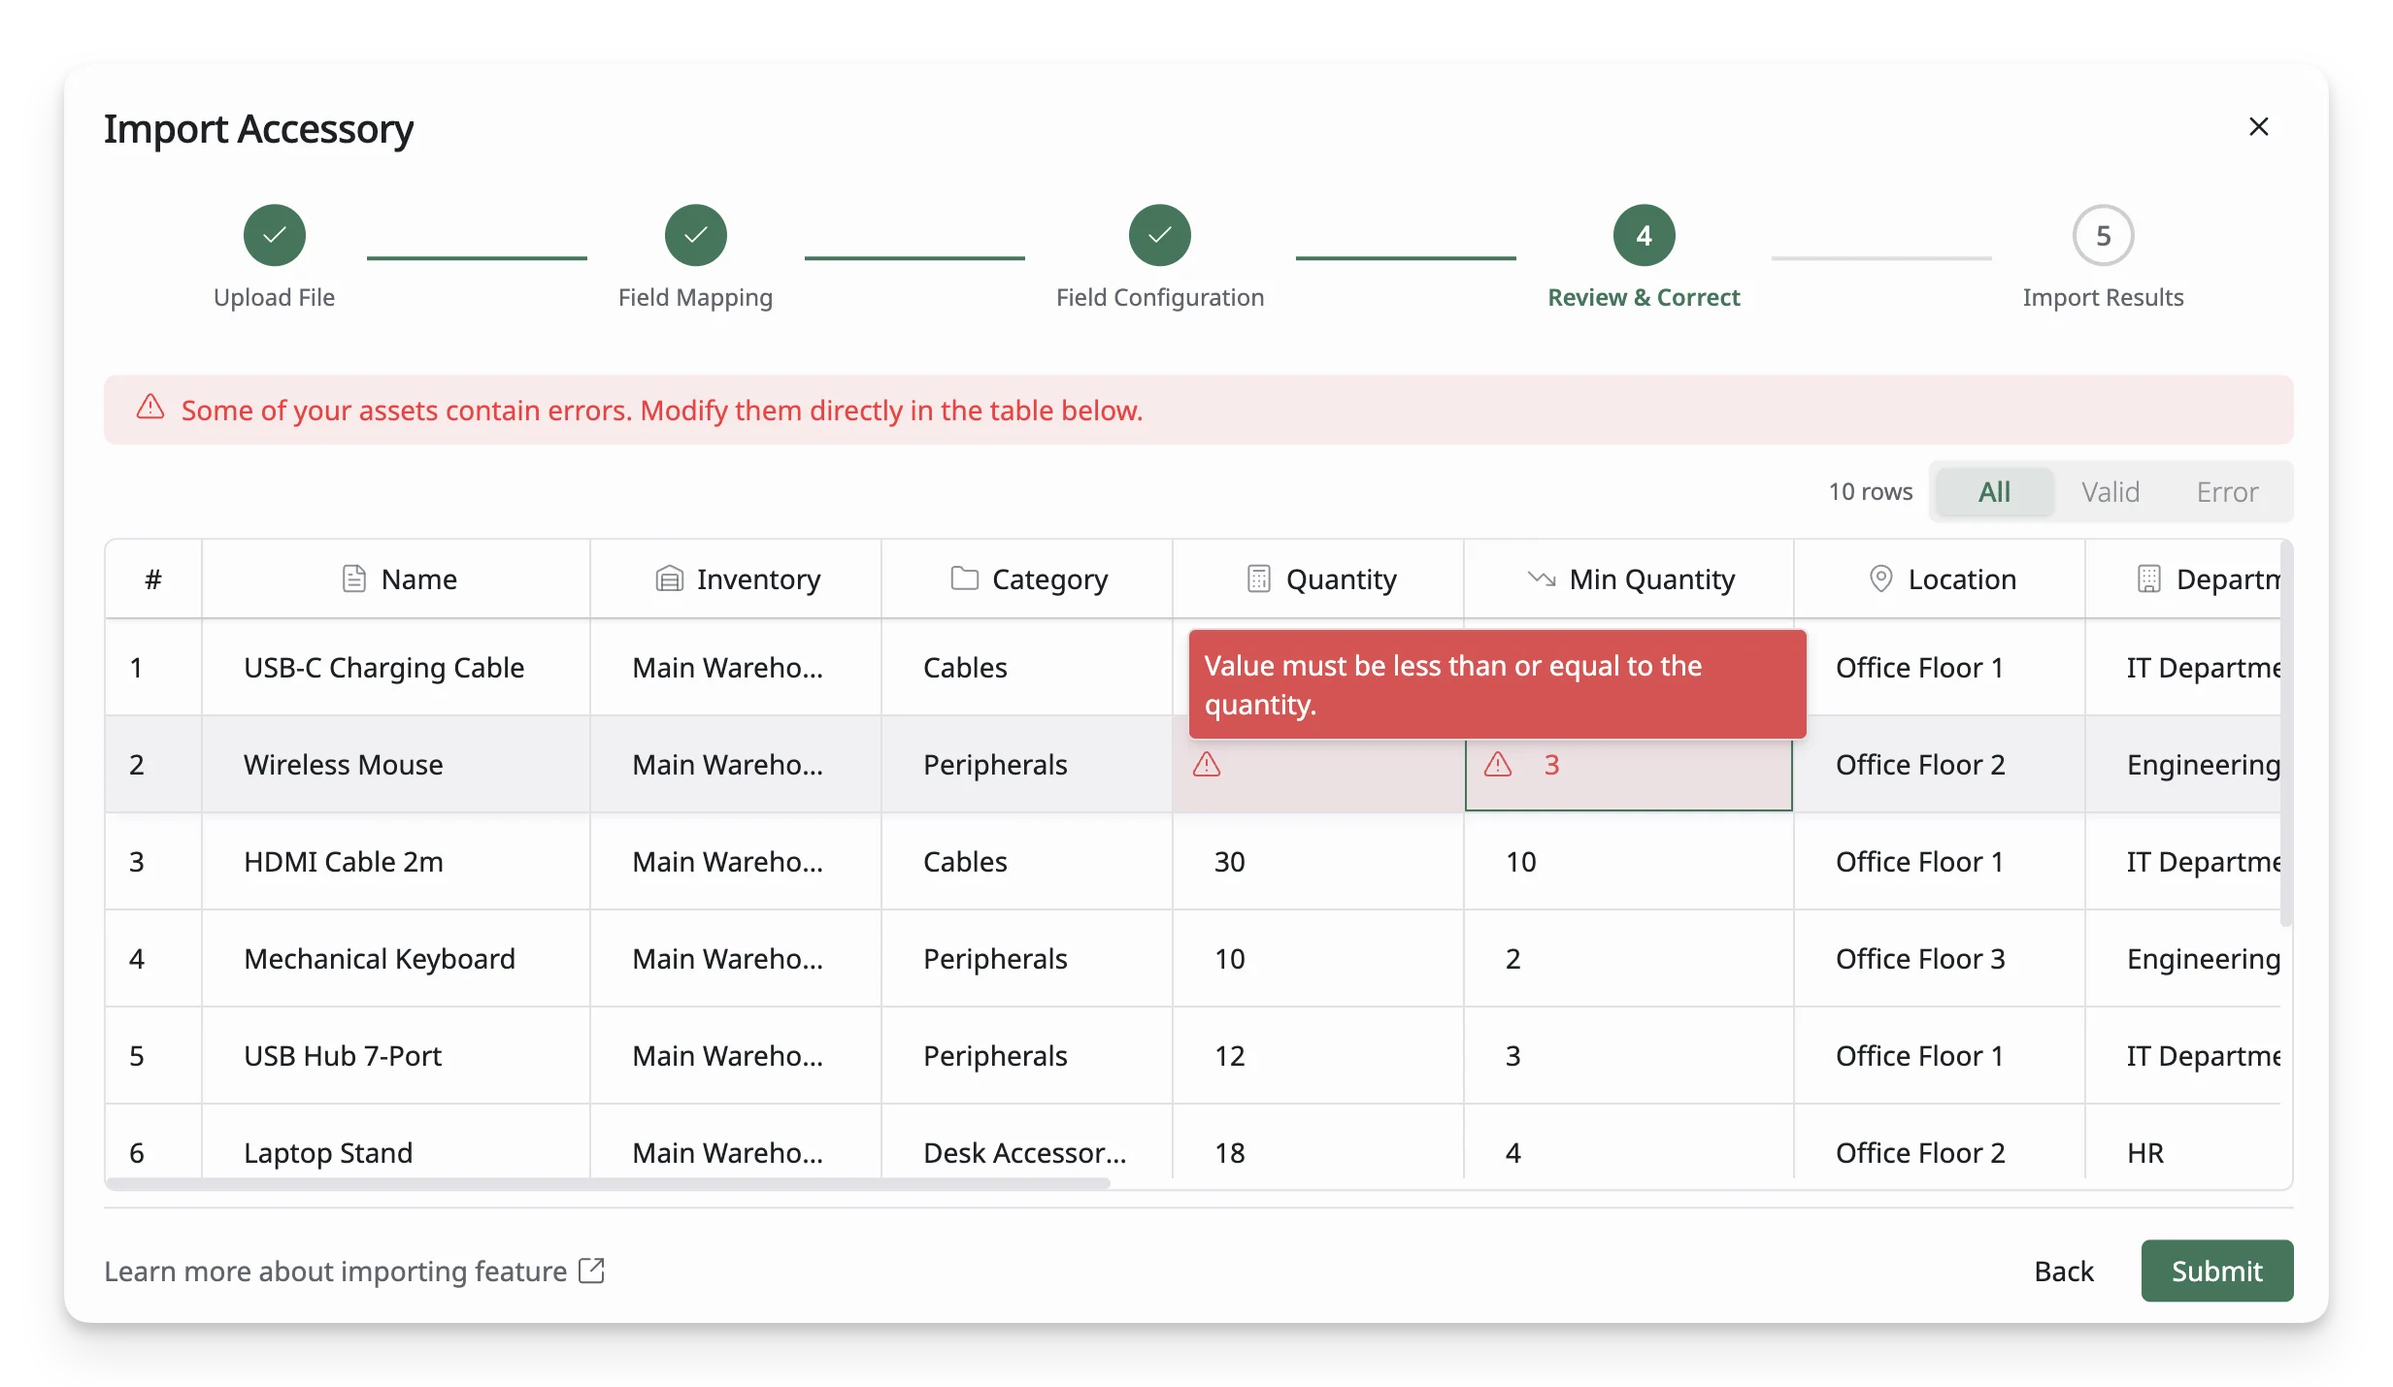
Task: Click the Field Configuration step checkmark
Action: [1159, 235]
